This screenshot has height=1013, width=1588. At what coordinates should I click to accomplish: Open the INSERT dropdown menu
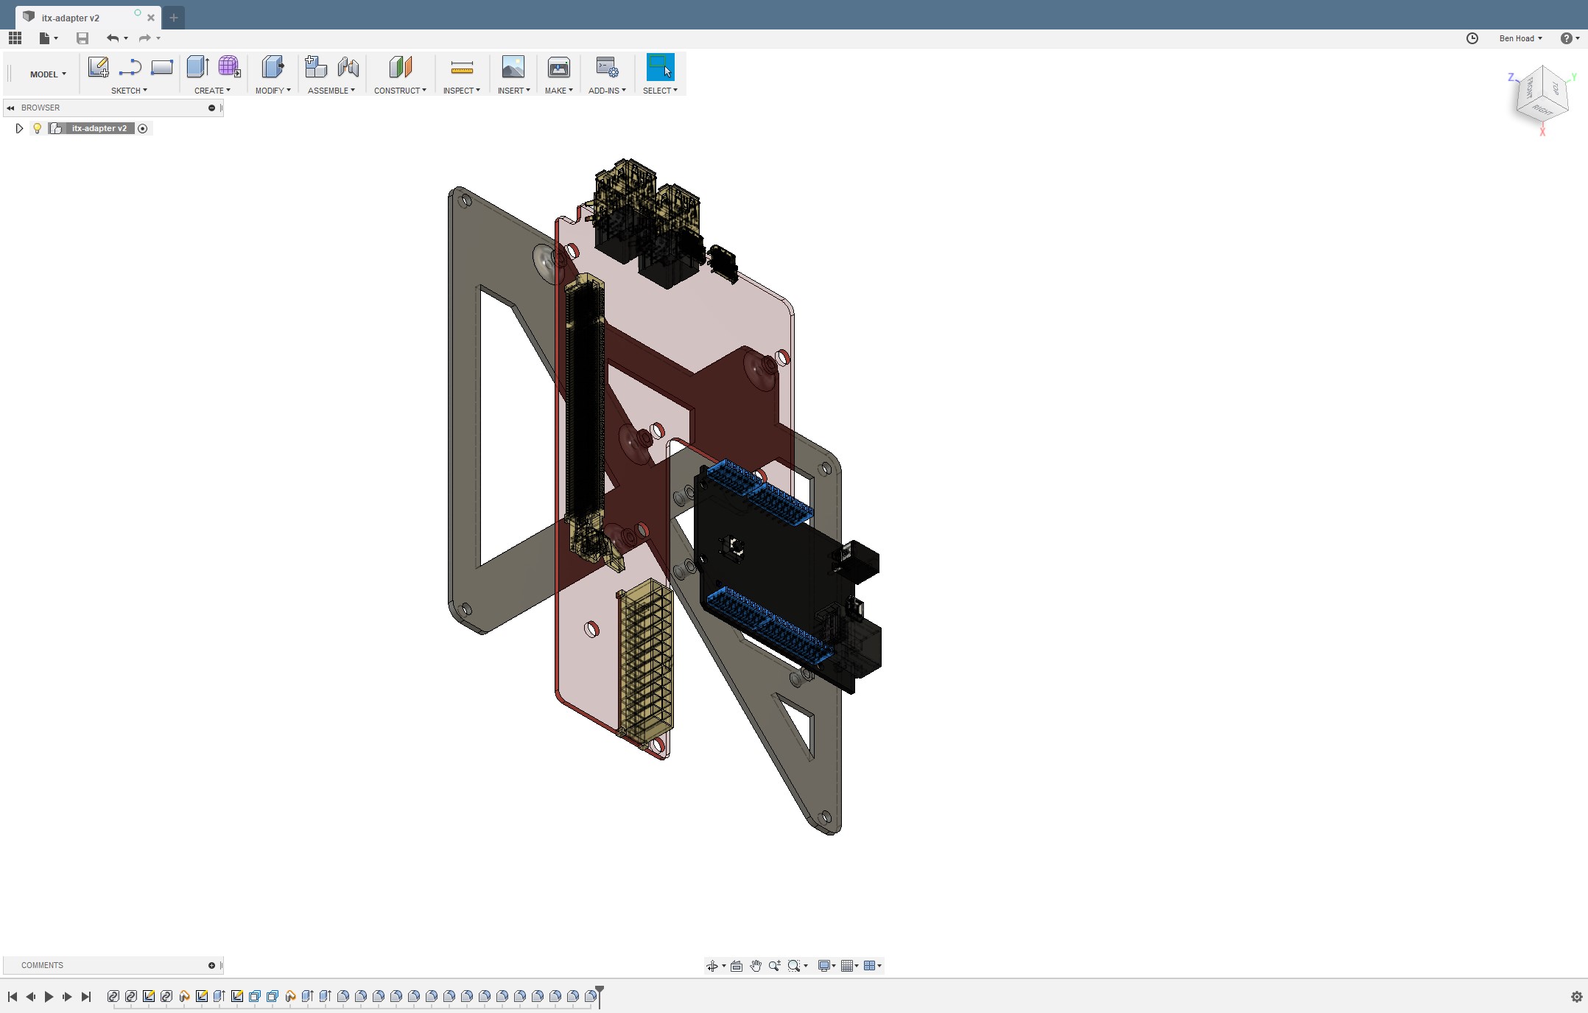click(x=513, y=91)
